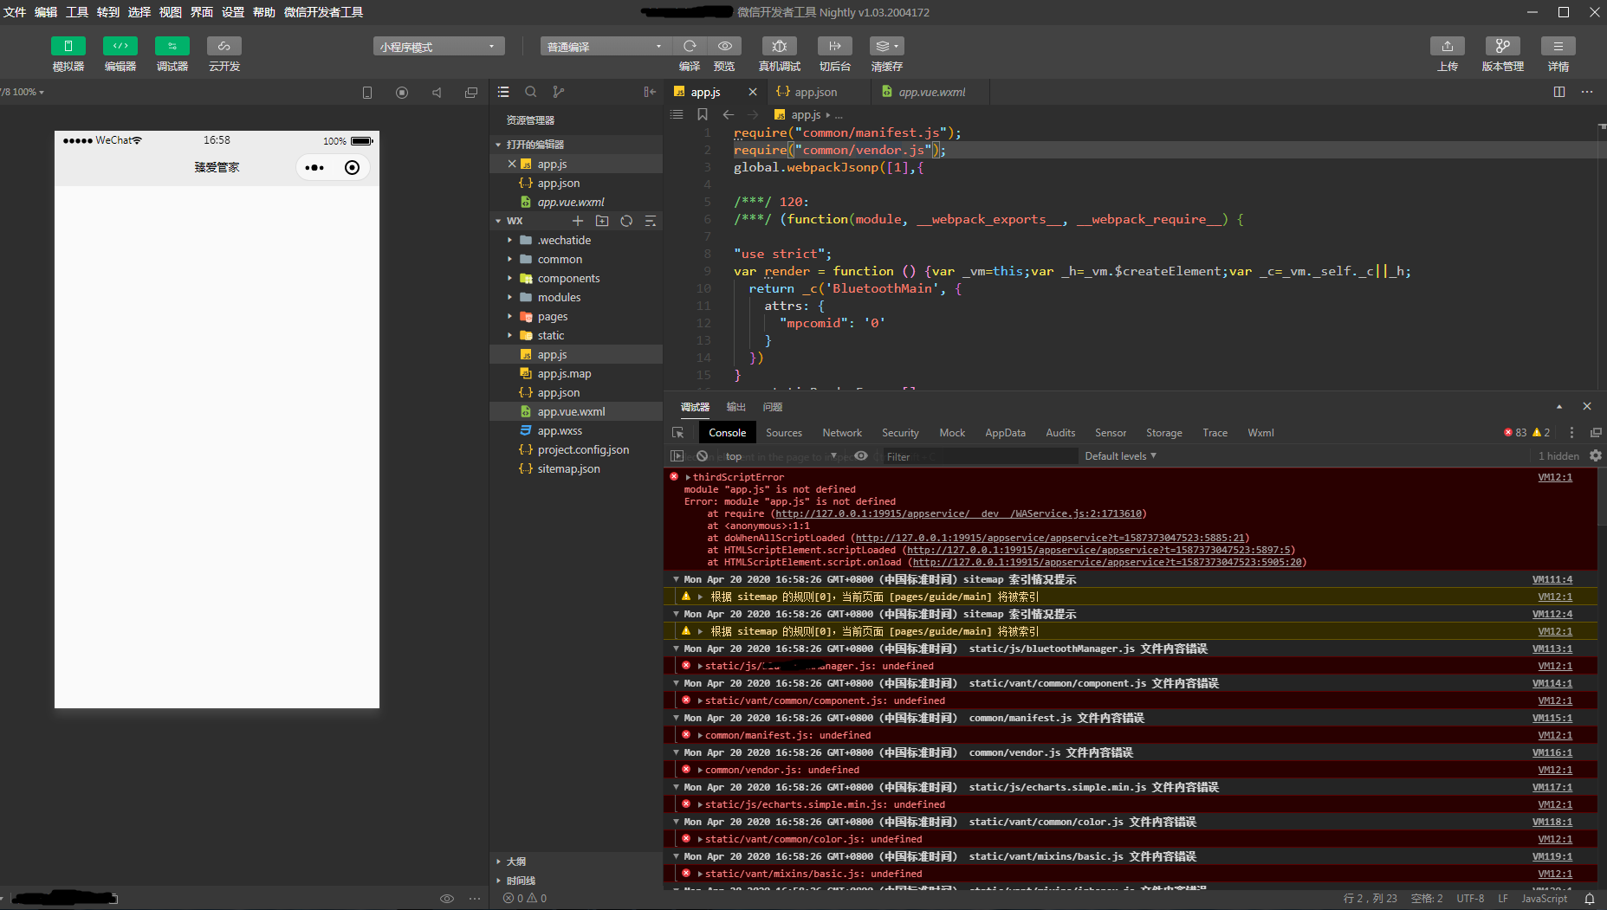
Task: Collapse the explorer sidebar panel
Action: coord(650,92)
